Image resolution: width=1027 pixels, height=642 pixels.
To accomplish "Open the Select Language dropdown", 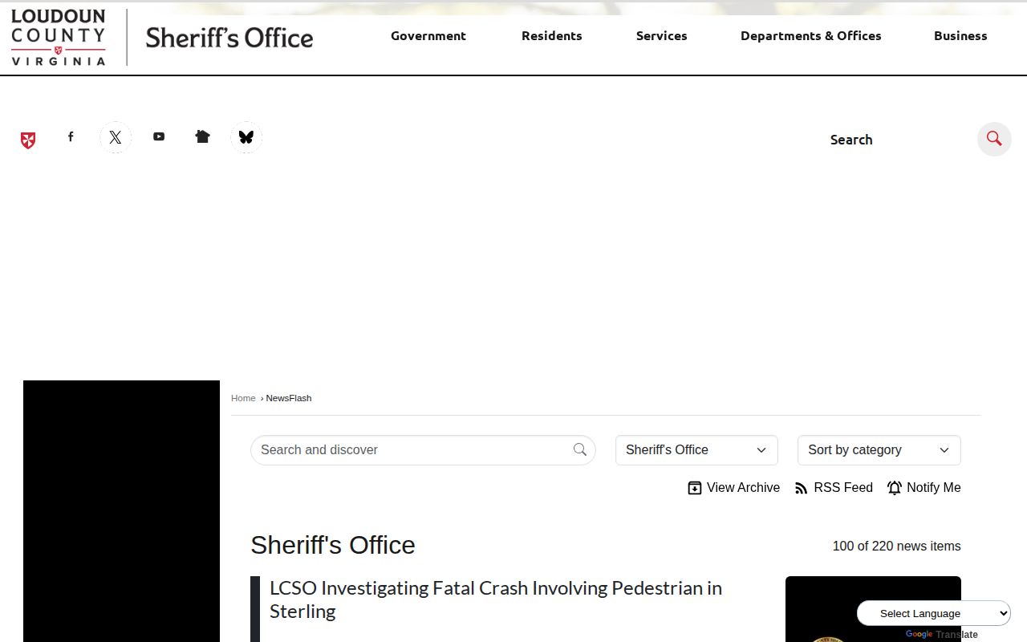I will pyautogui.click(x=934, y=614).
